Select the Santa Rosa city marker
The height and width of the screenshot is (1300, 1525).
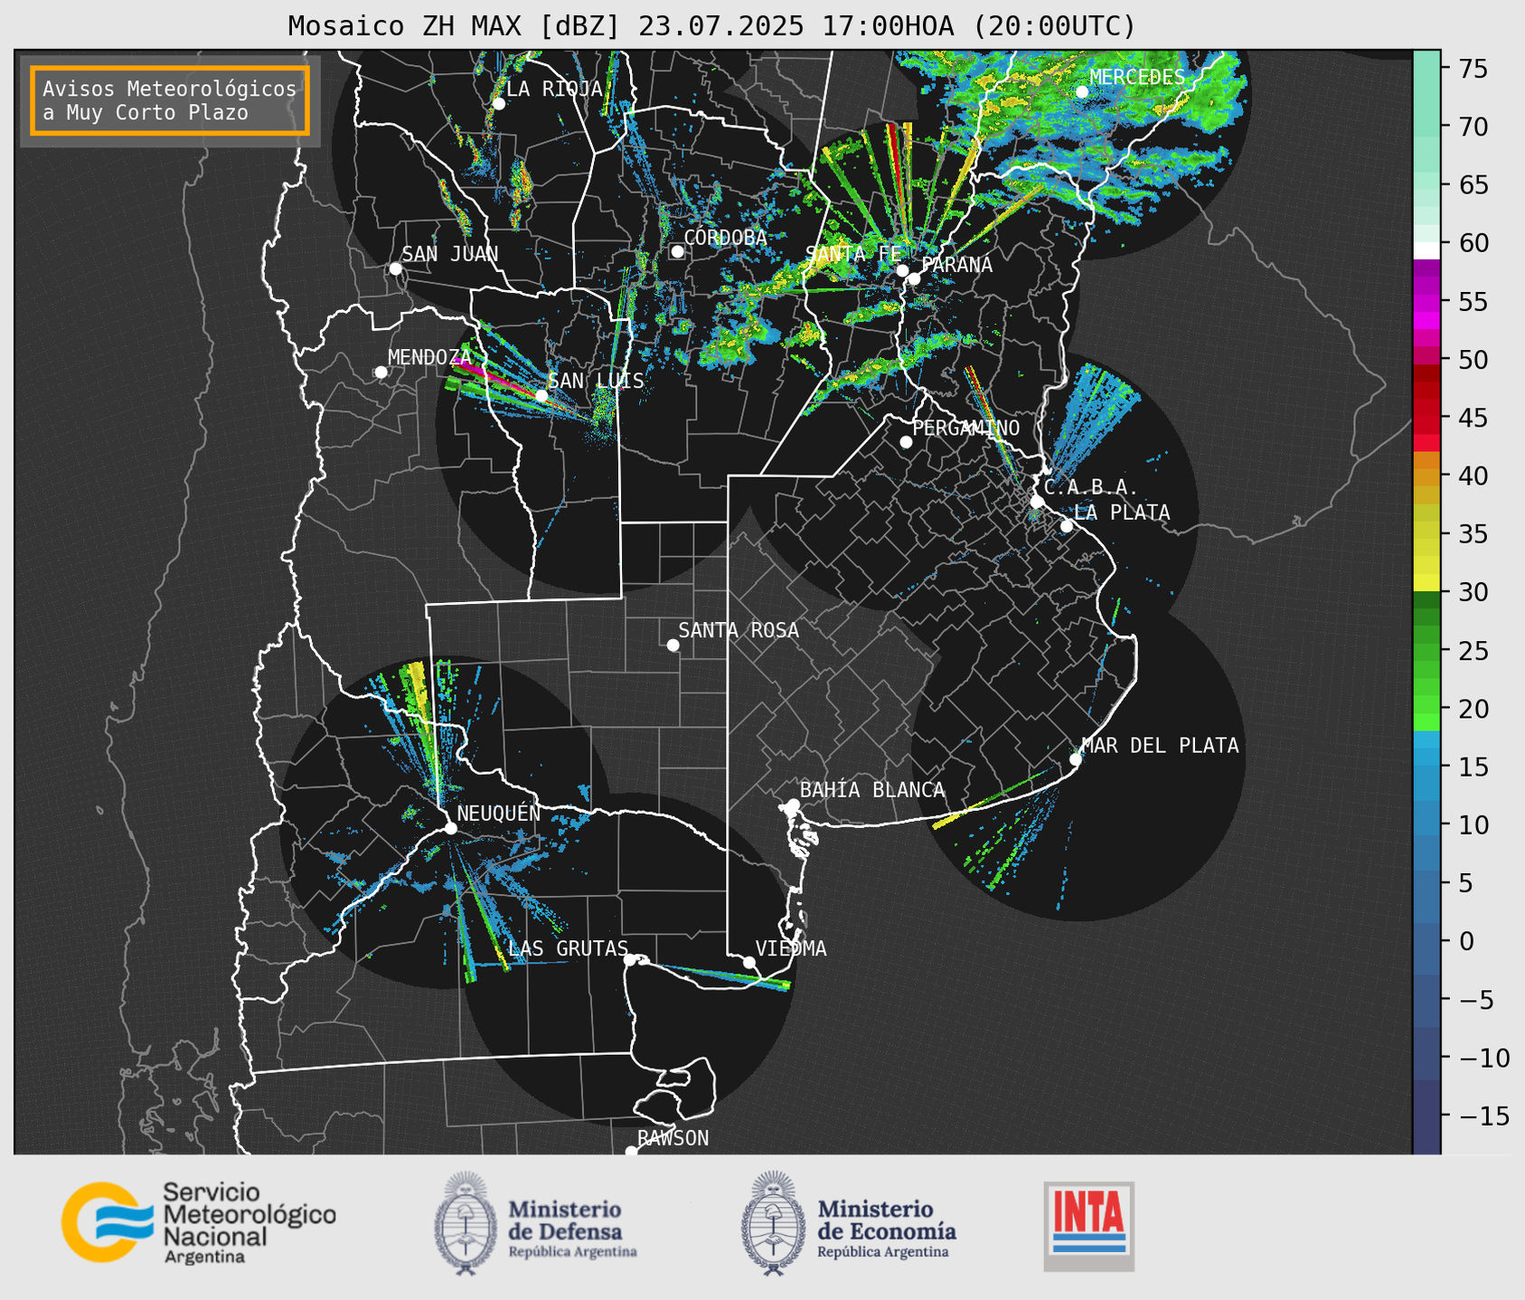click(673, 645)
